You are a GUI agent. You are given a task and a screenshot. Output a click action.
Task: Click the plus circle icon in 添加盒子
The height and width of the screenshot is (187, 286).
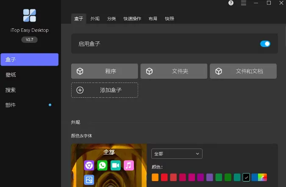click(x=80, y=90)
